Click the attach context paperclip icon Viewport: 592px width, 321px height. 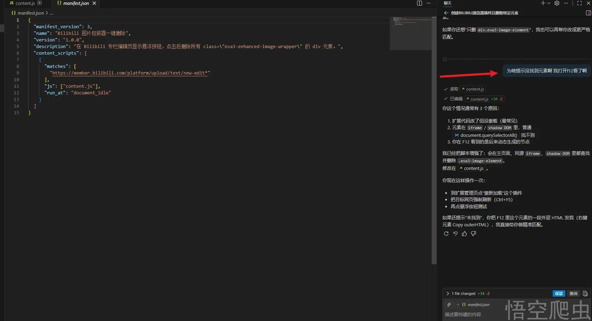coord(449,305)
